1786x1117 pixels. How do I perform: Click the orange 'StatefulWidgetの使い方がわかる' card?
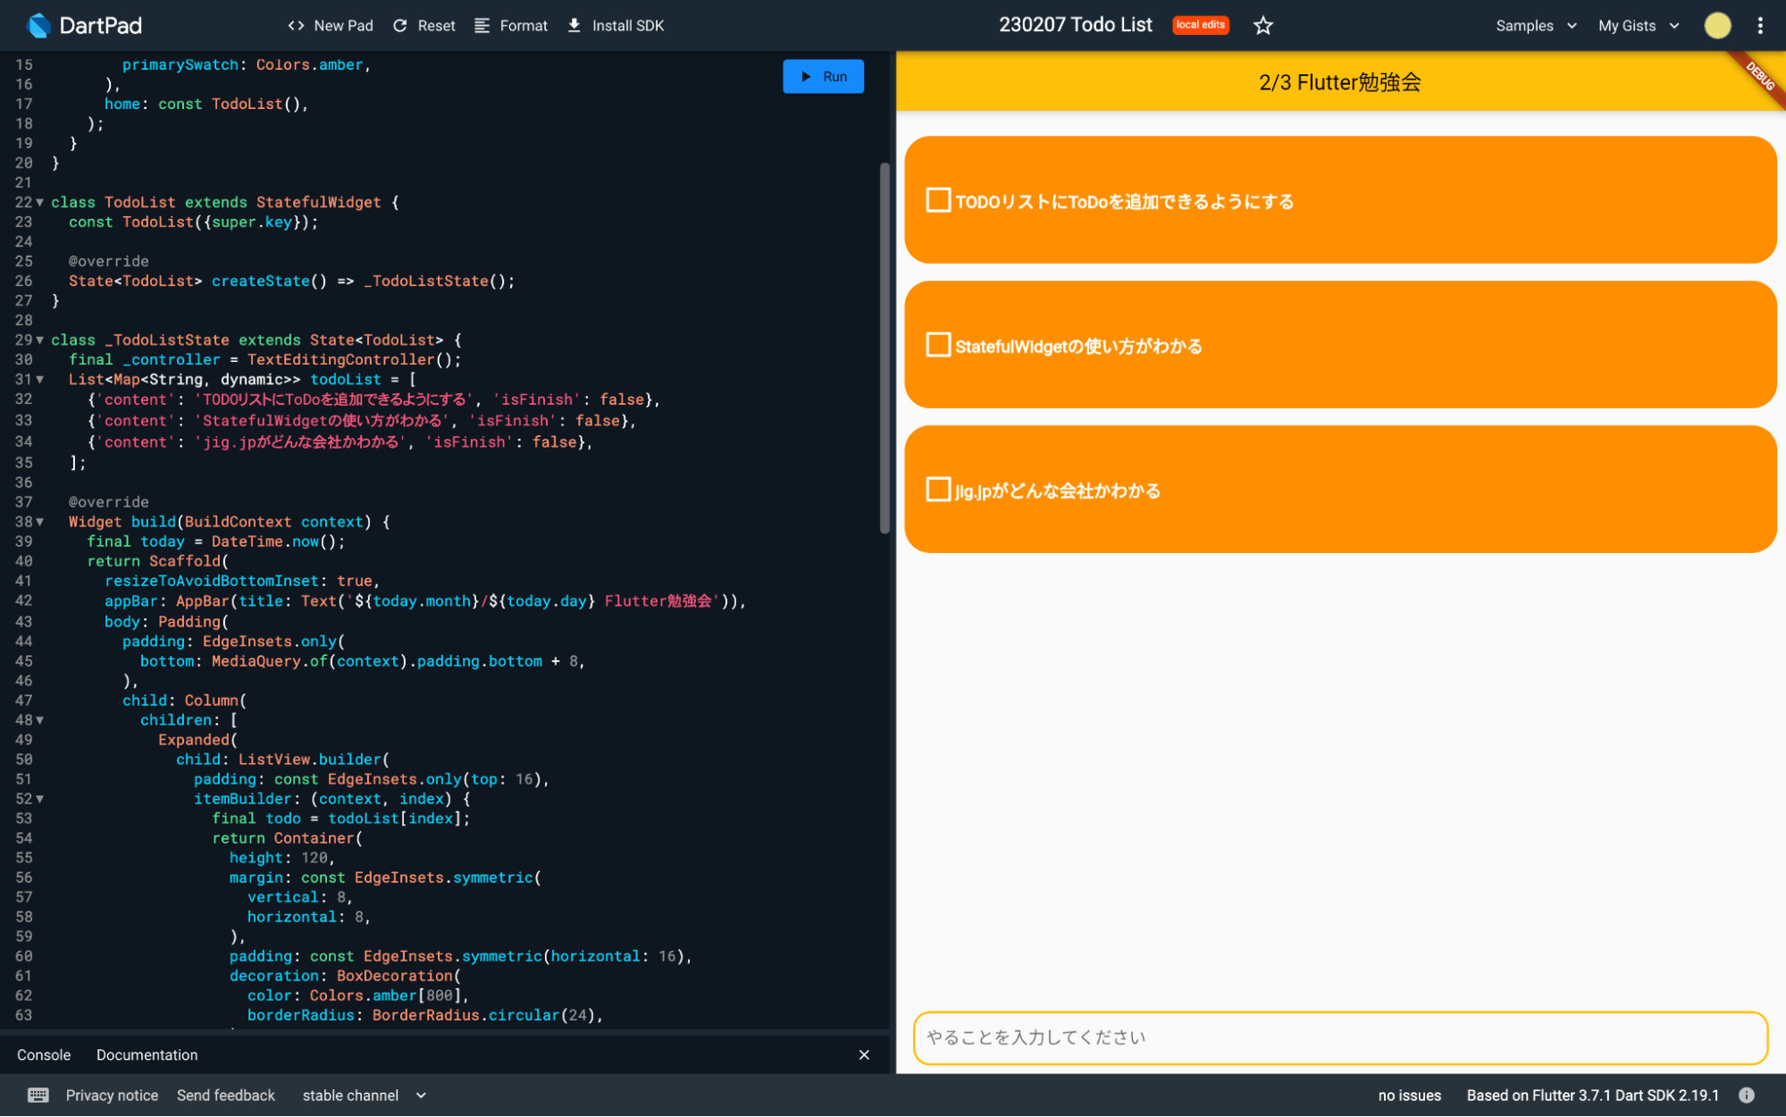pyautogui.click(x=1340, y=345)
